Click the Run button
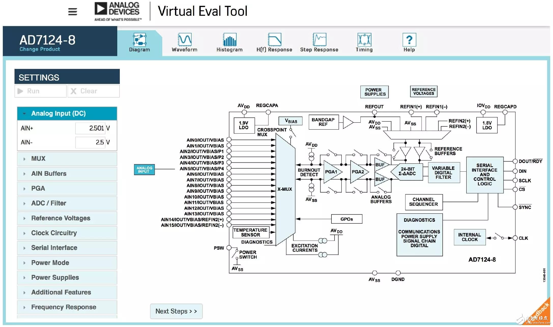Viewport: 553px width, 327px height. (40, 91)
